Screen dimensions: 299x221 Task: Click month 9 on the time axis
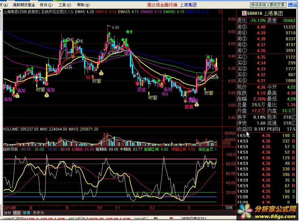pos(67,208)
